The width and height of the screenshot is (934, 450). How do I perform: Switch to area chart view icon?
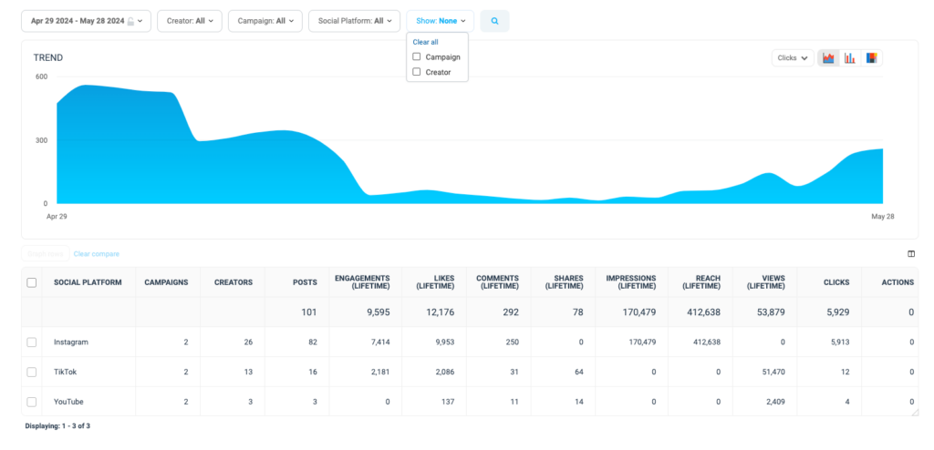point(828,57)
